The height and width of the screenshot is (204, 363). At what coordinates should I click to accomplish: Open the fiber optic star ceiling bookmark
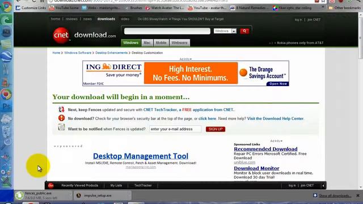click(292, 8)
